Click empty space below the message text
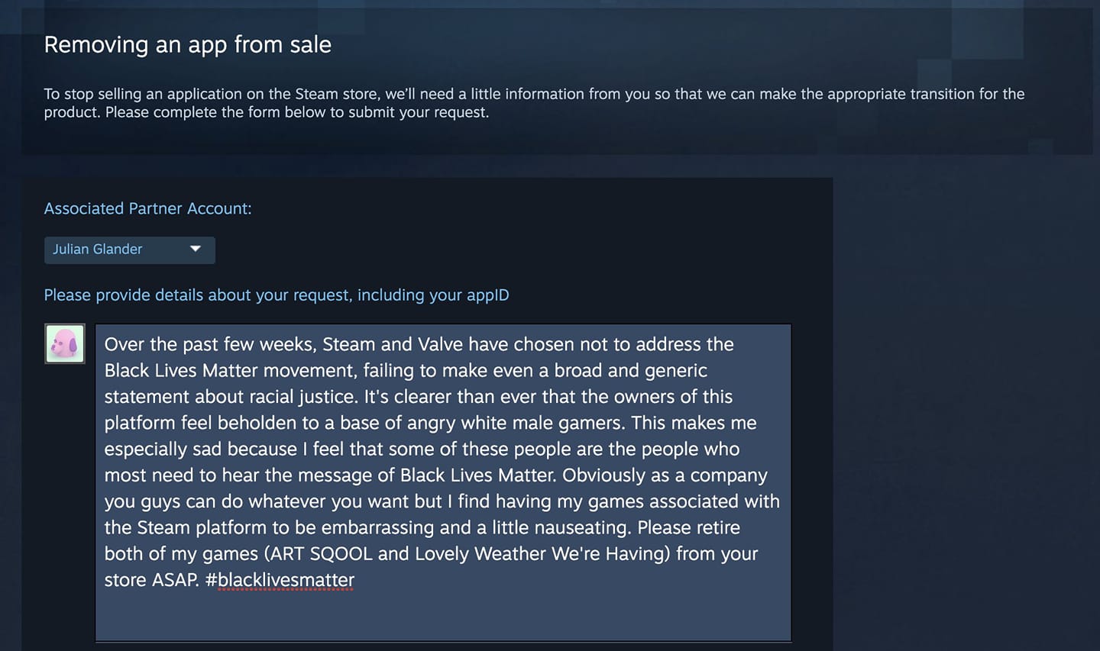1100x651 pixels. [443, 616]
